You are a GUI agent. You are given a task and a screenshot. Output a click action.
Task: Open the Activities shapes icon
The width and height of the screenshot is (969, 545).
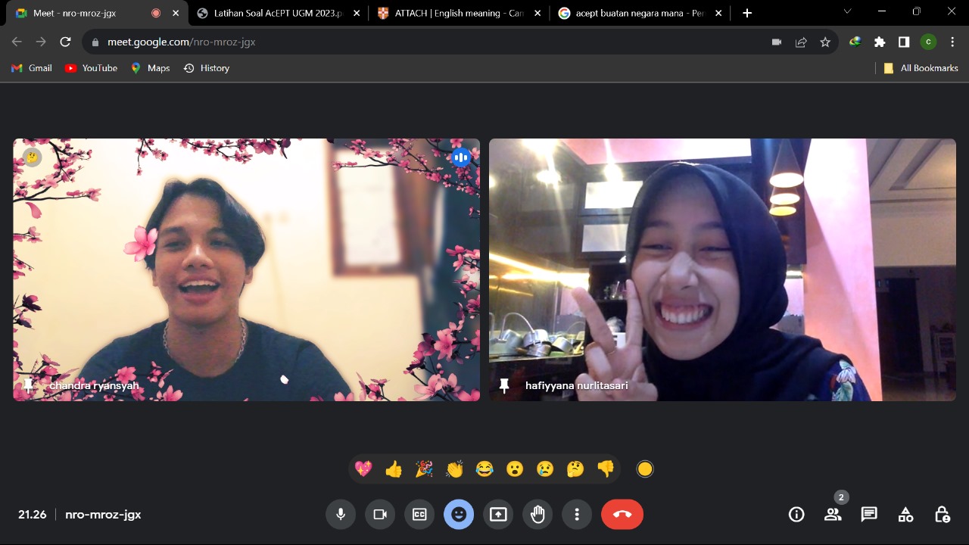[905, 515]
